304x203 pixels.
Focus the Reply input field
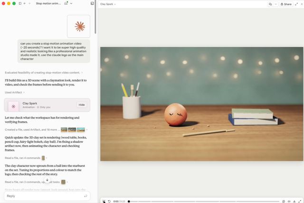click(x=47, y=196)
